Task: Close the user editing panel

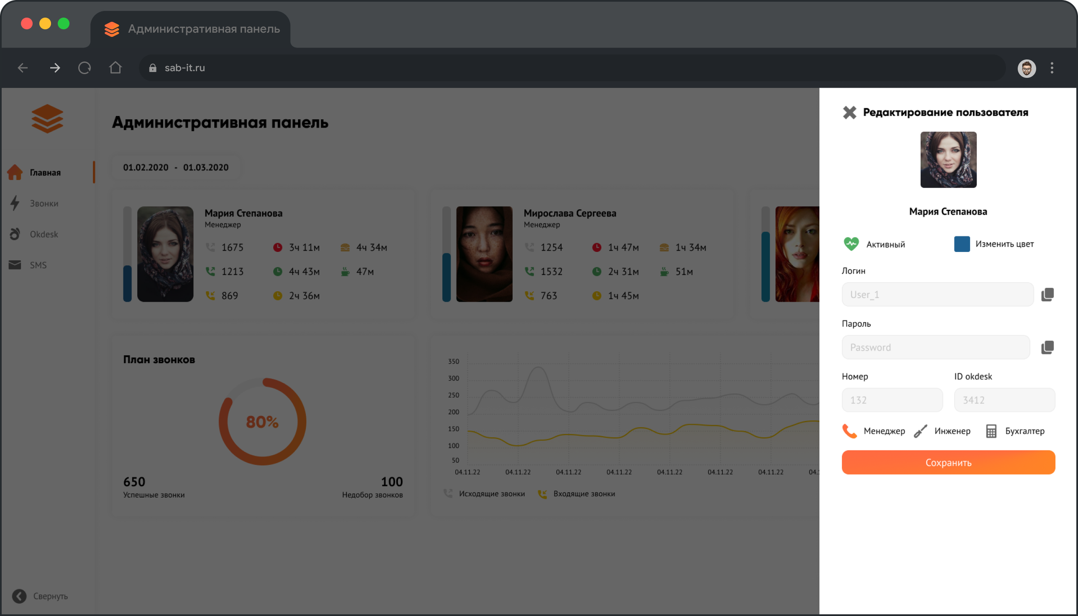Action: pyautogui.click(x=849, y=112)
